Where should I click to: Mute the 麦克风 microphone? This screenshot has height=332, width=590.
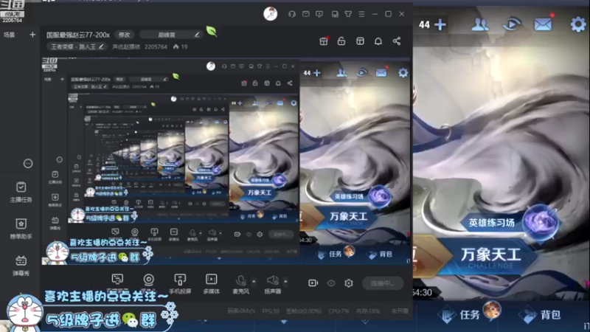[240, 283]
